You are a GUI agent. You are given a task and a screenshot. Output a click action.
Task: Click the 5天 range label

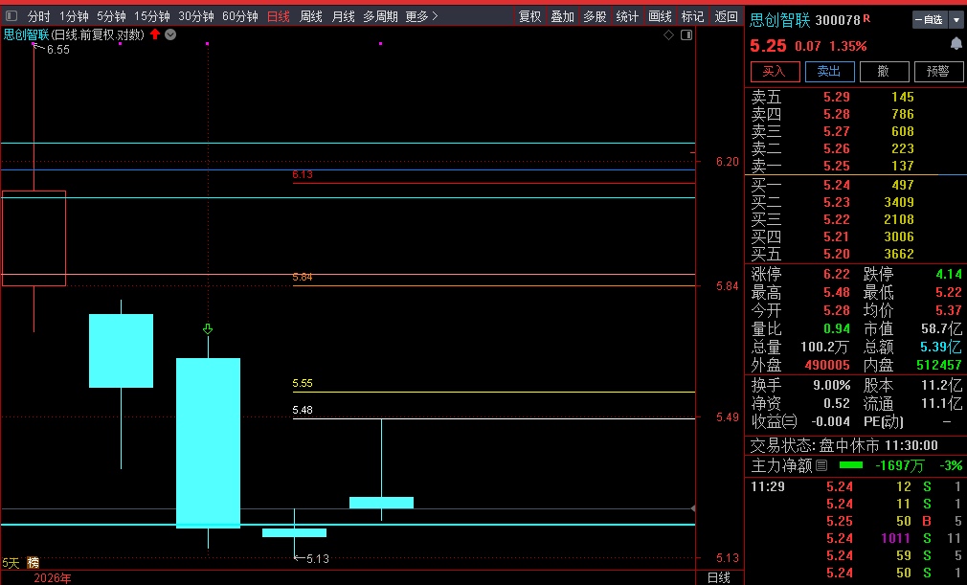click(x=11, y=563)
